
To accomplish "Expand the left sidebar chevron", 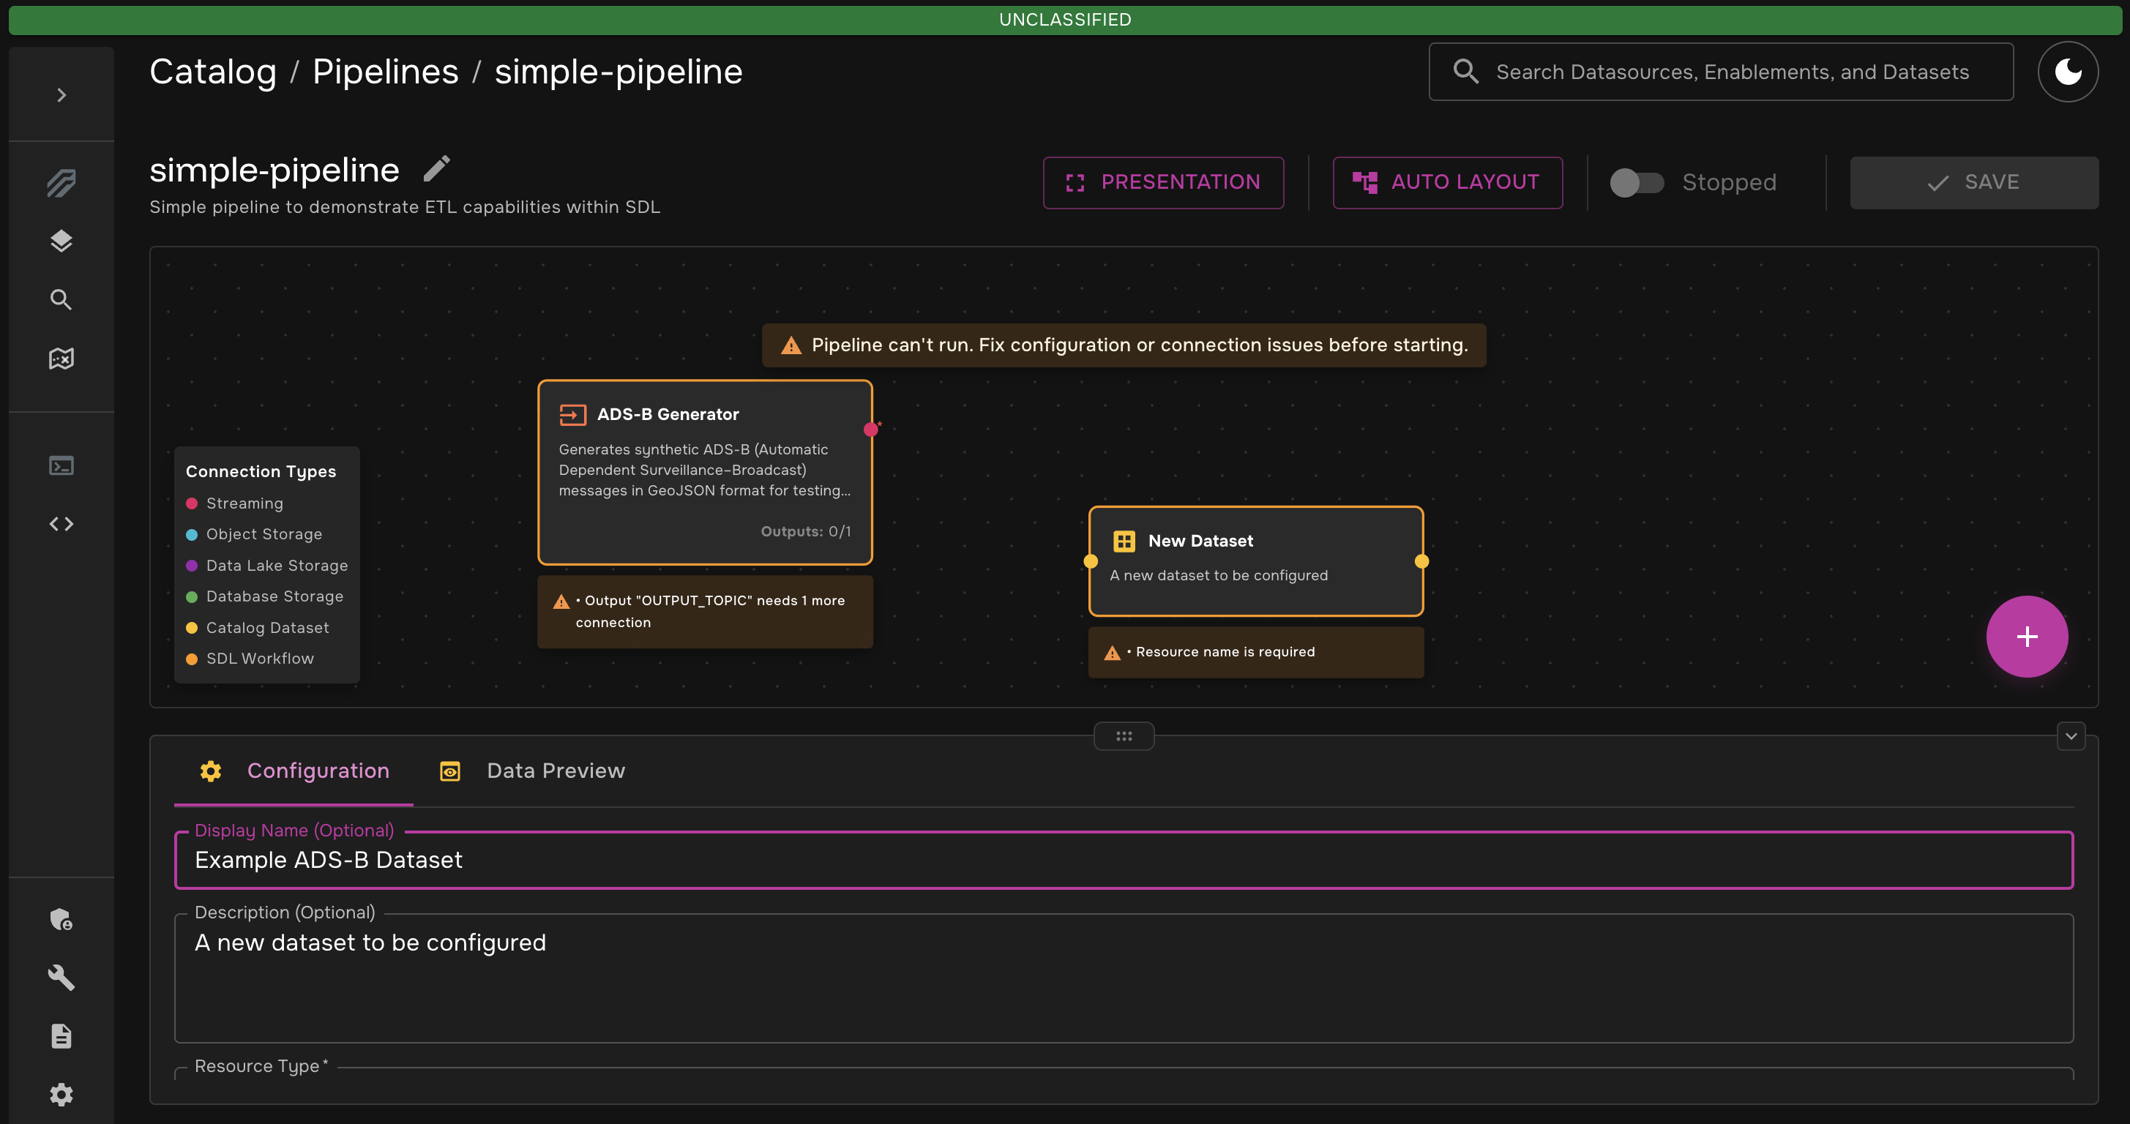I will [61, 95].
